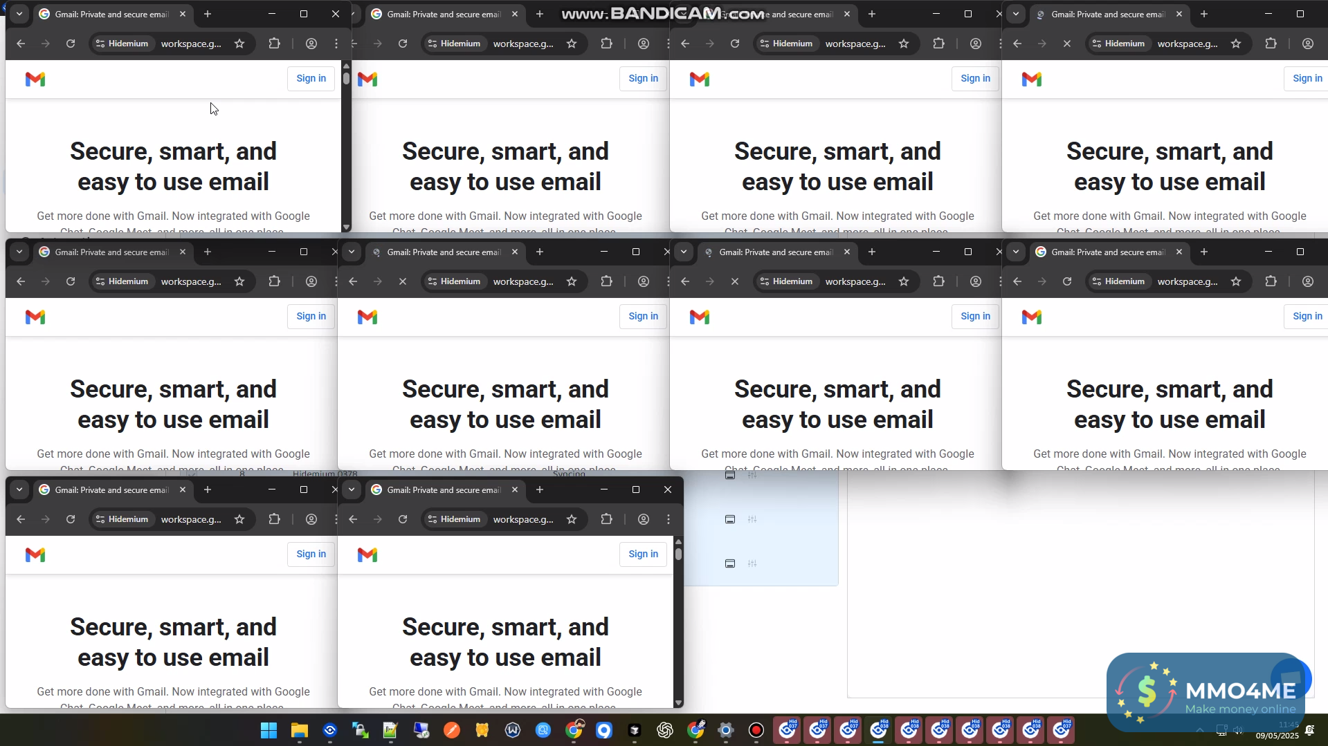
Task: Open profile icon in top-row first window
Action: pos(311,44)
